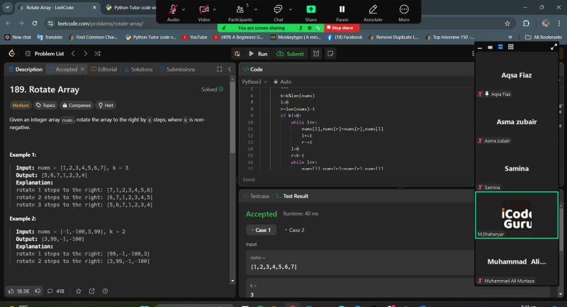
Task: Collapse the description panel with the chevron
Action: pos(230,69)
